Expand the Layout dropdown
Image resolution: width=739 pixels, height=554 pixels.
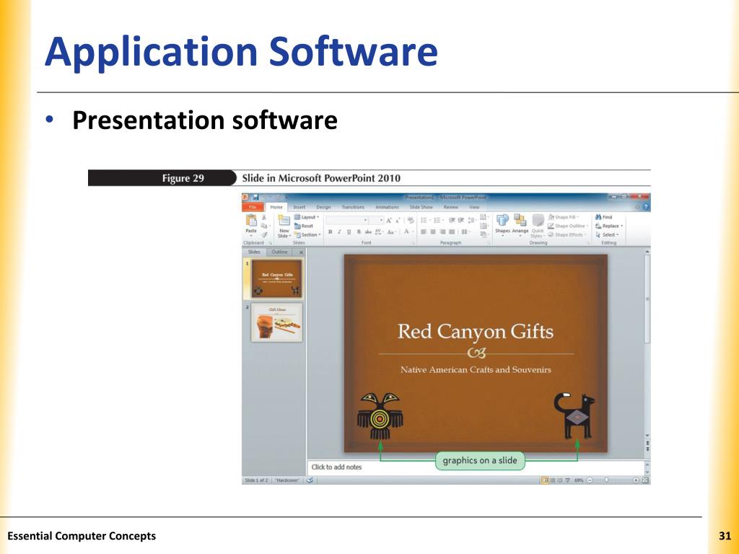[x=307, y=217]
